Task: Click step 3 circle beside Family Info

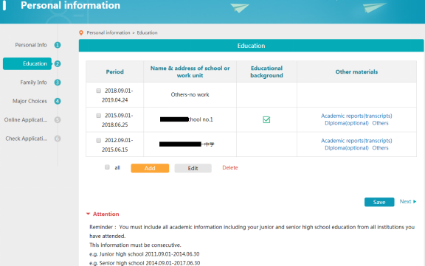Action: pos(58,83)
